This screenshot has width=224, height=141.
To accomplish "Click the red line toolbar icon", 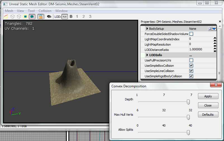I will coord(6,16).
